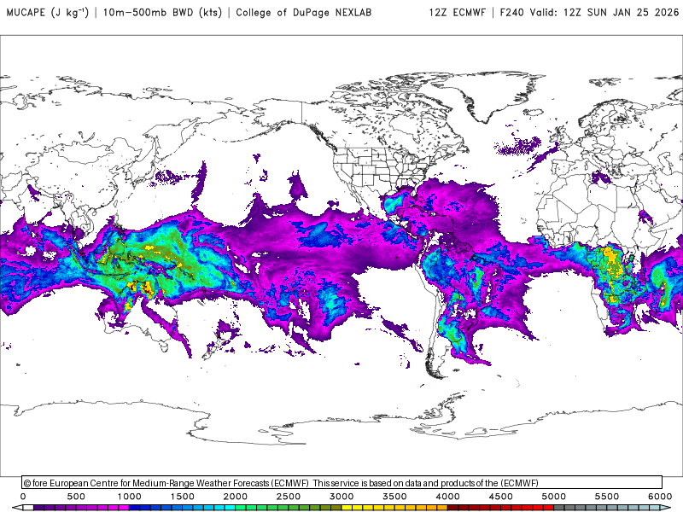Click the 4000 label on the color scale
Screen dimensions: 683x512
pos(447,497)
